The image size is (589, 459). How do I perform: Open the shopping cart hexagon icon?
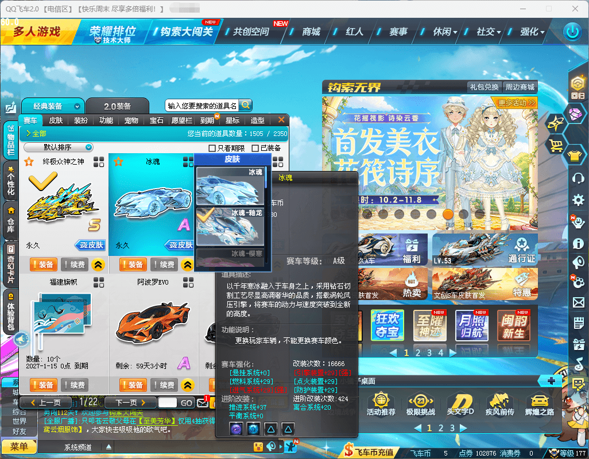tap(556, 145)
